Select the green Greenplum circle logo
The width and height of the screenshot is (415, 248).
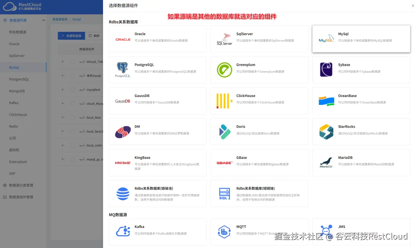click(x=225, y=70)
